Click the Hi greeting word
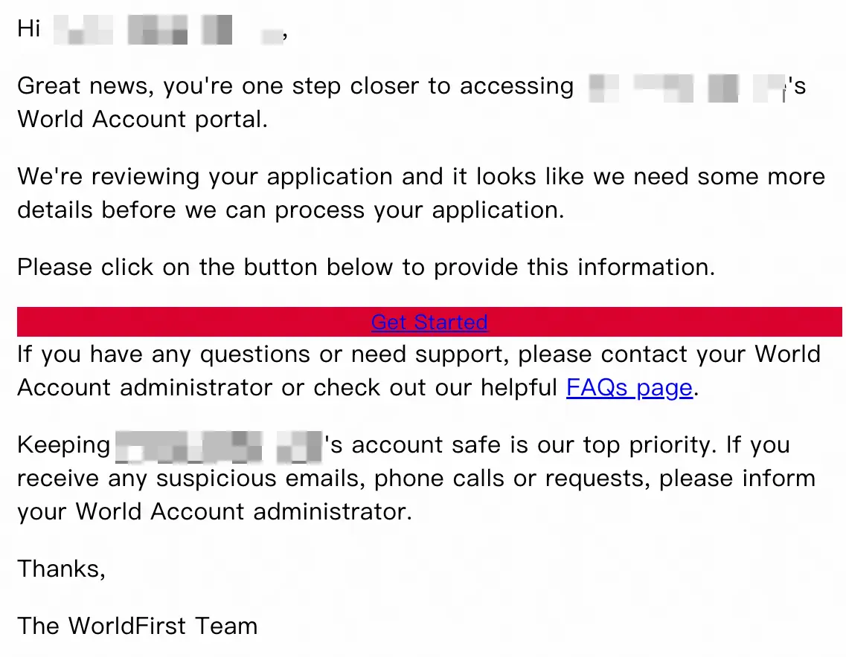Viewport: 846px width, 657px height. 28,29
